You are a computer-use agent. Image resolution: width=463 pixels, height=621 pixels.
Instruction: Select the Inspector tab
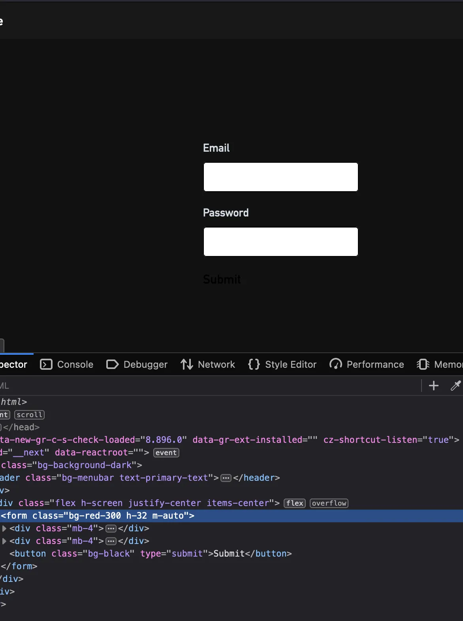[x=14, y=364]
